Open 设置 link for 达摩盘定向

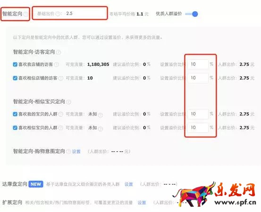tap(129, 184)
